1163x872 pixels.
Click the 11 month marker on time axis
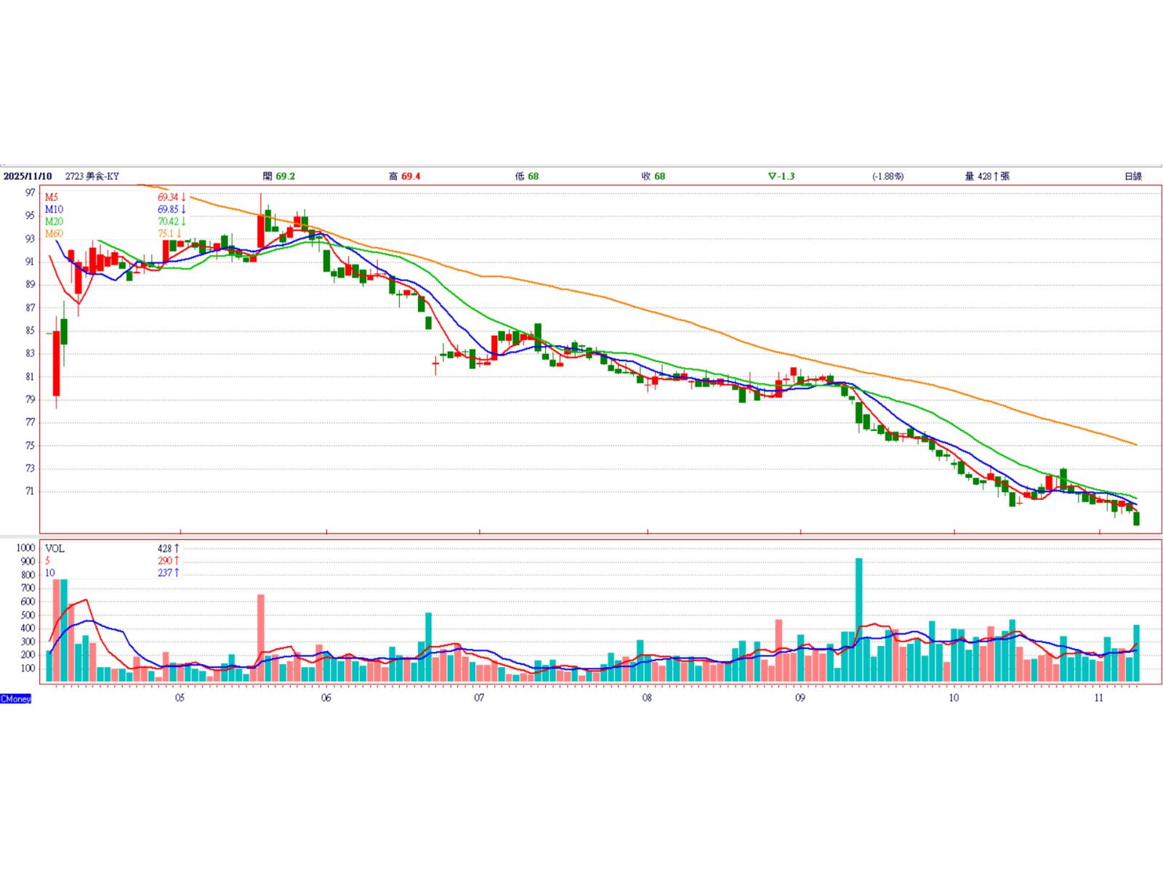point(1099,698)
